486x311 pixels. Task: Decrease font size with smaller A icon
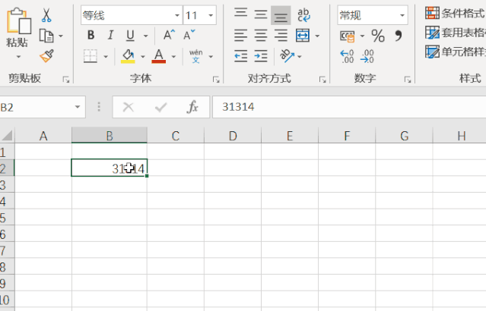pos(189,35)
